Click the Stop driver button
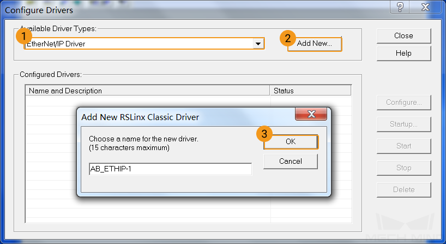 click(x=403, y=168)
